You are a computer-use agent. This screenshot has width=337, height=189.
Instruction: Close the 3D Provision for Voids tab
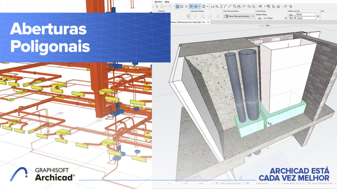point(209,22)
